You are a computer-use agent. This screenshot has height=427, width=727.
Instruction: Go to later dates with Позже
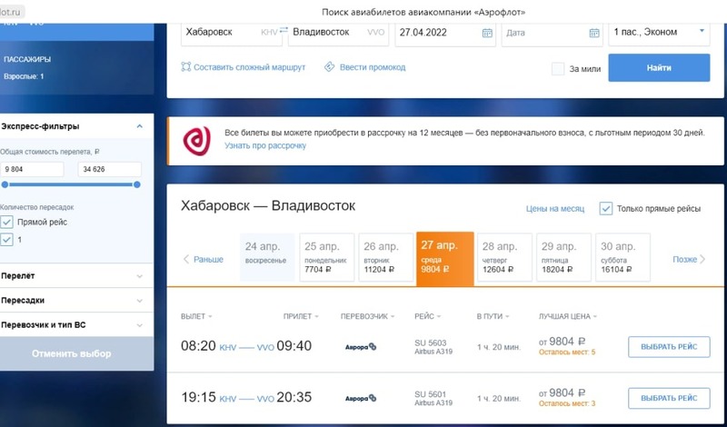tap(689, 259)
